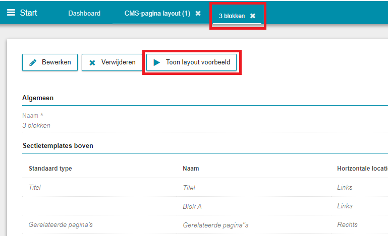The height and width of the screenshot is (236, 388).
Task: Click the Start menu label
Action: coord(28,13)
